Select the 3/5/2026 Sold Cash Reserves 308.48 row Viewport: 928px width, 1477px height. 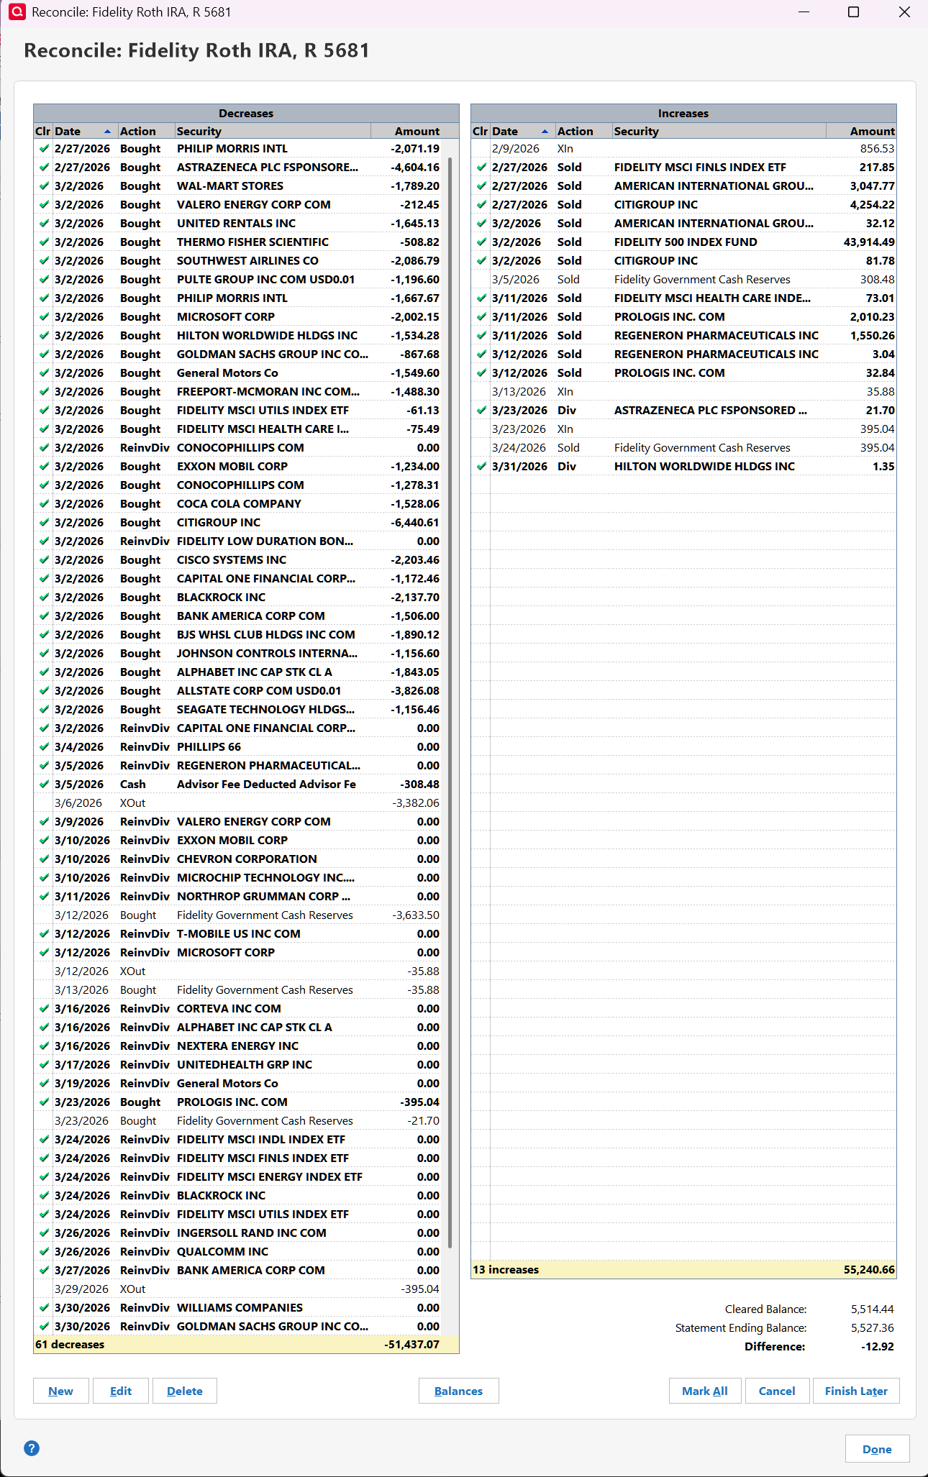point(683,279)
